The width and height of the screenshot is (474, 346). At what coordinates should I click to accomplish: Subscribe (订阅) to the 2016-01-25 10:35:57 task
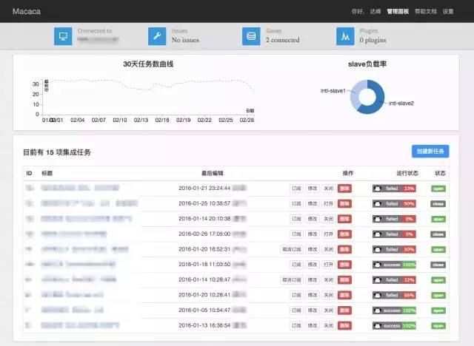point(296,204)
